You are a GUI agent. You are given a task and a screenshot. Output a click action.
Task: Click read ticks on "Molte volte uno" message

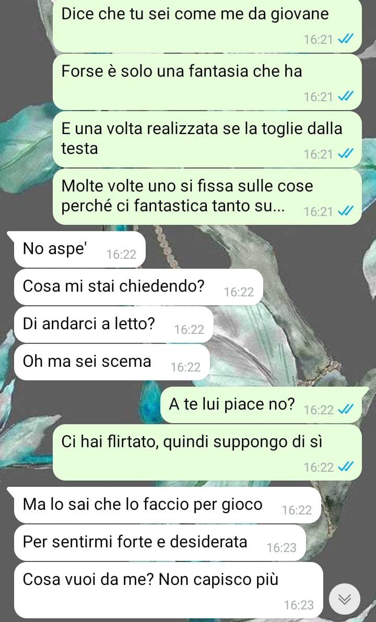(345, 211)
